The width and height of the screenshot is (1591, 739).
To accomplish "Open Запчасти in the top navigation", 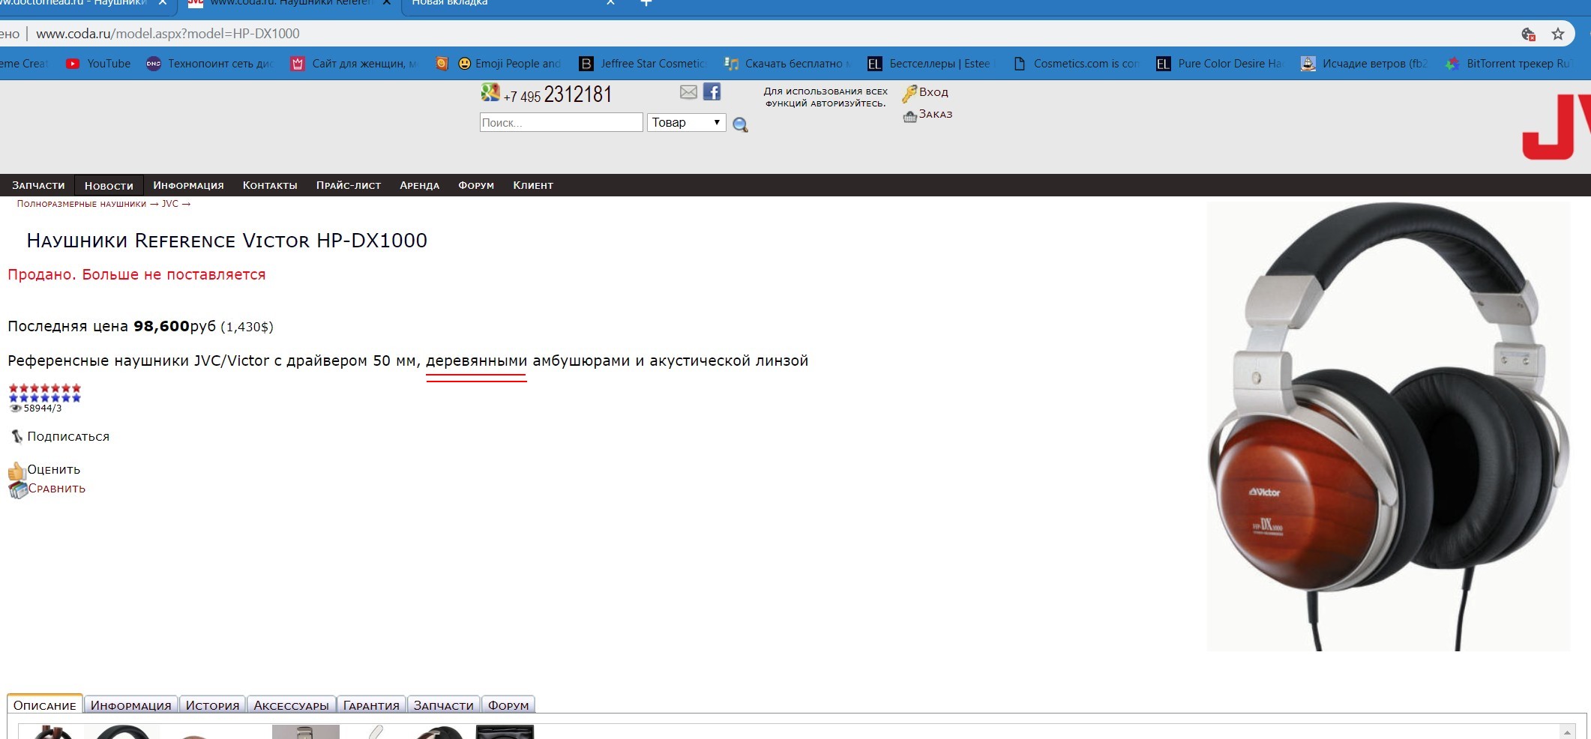I will pyautogui.click(x=38, y=185).
